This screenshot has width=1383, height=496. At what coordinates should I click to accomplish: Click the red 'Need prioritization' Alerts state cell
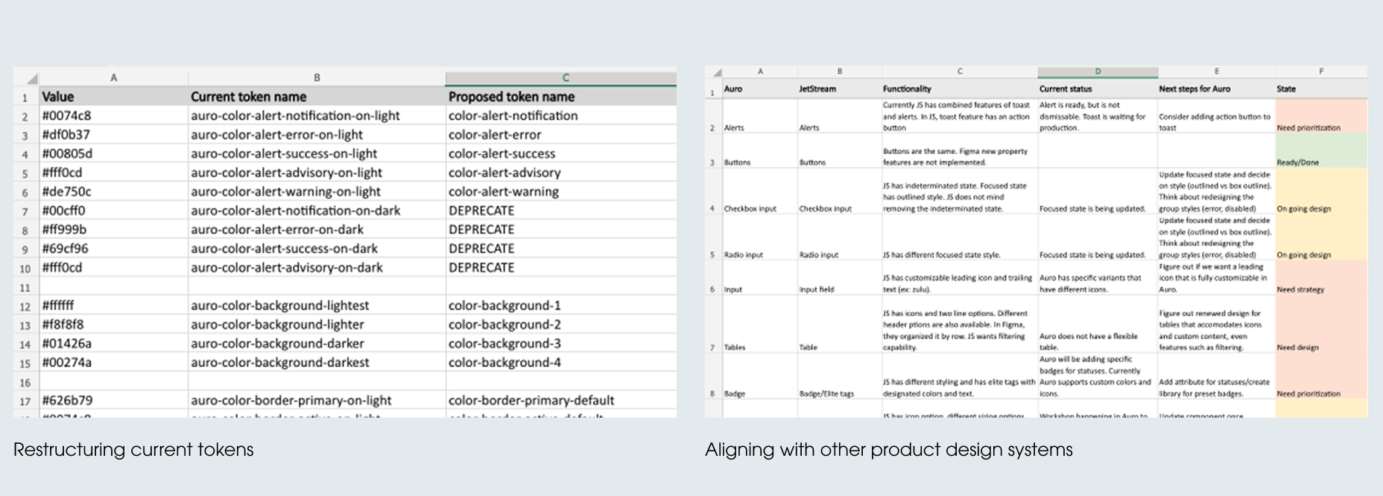1321,116
